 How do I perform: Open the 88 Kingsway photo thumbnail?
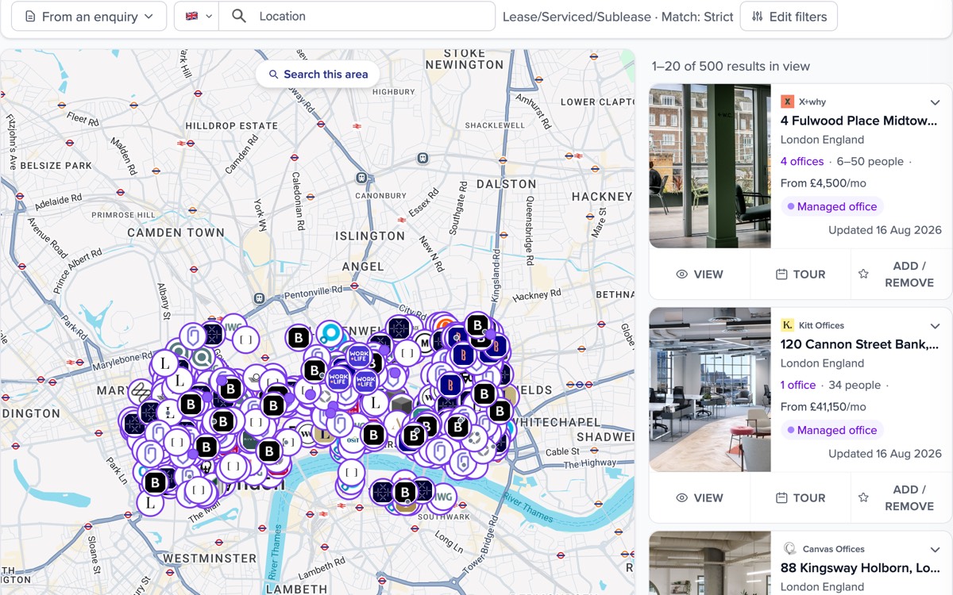pyautogui.click(x=710, y=563)
